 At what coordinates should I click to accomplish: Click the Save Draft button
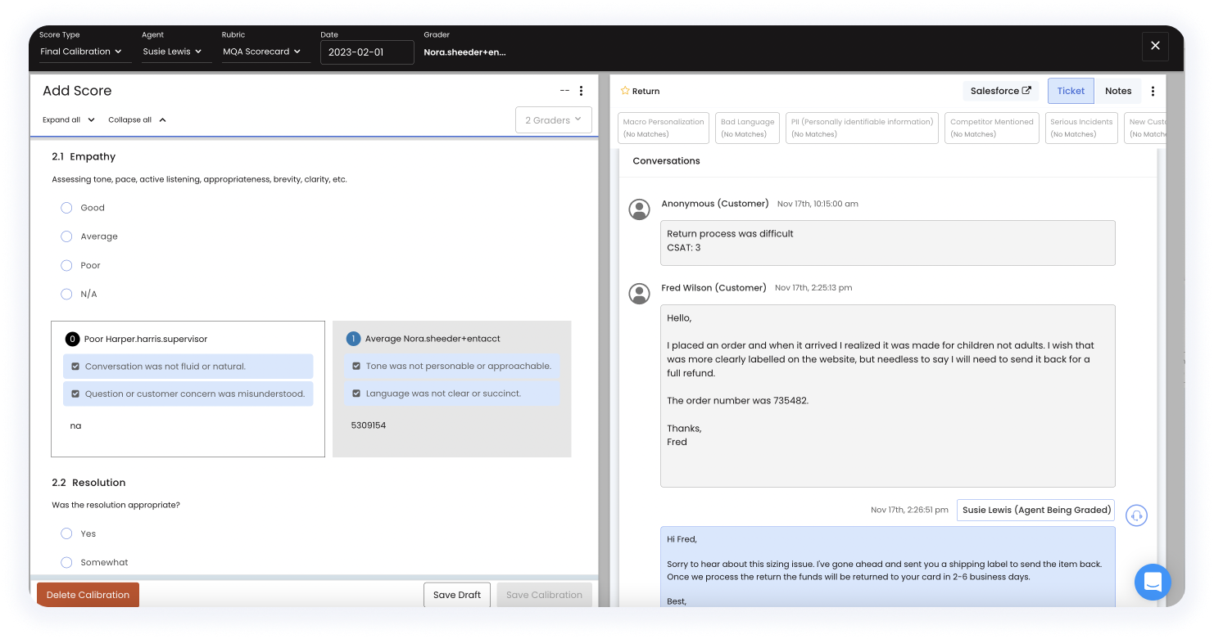[456, 595]
